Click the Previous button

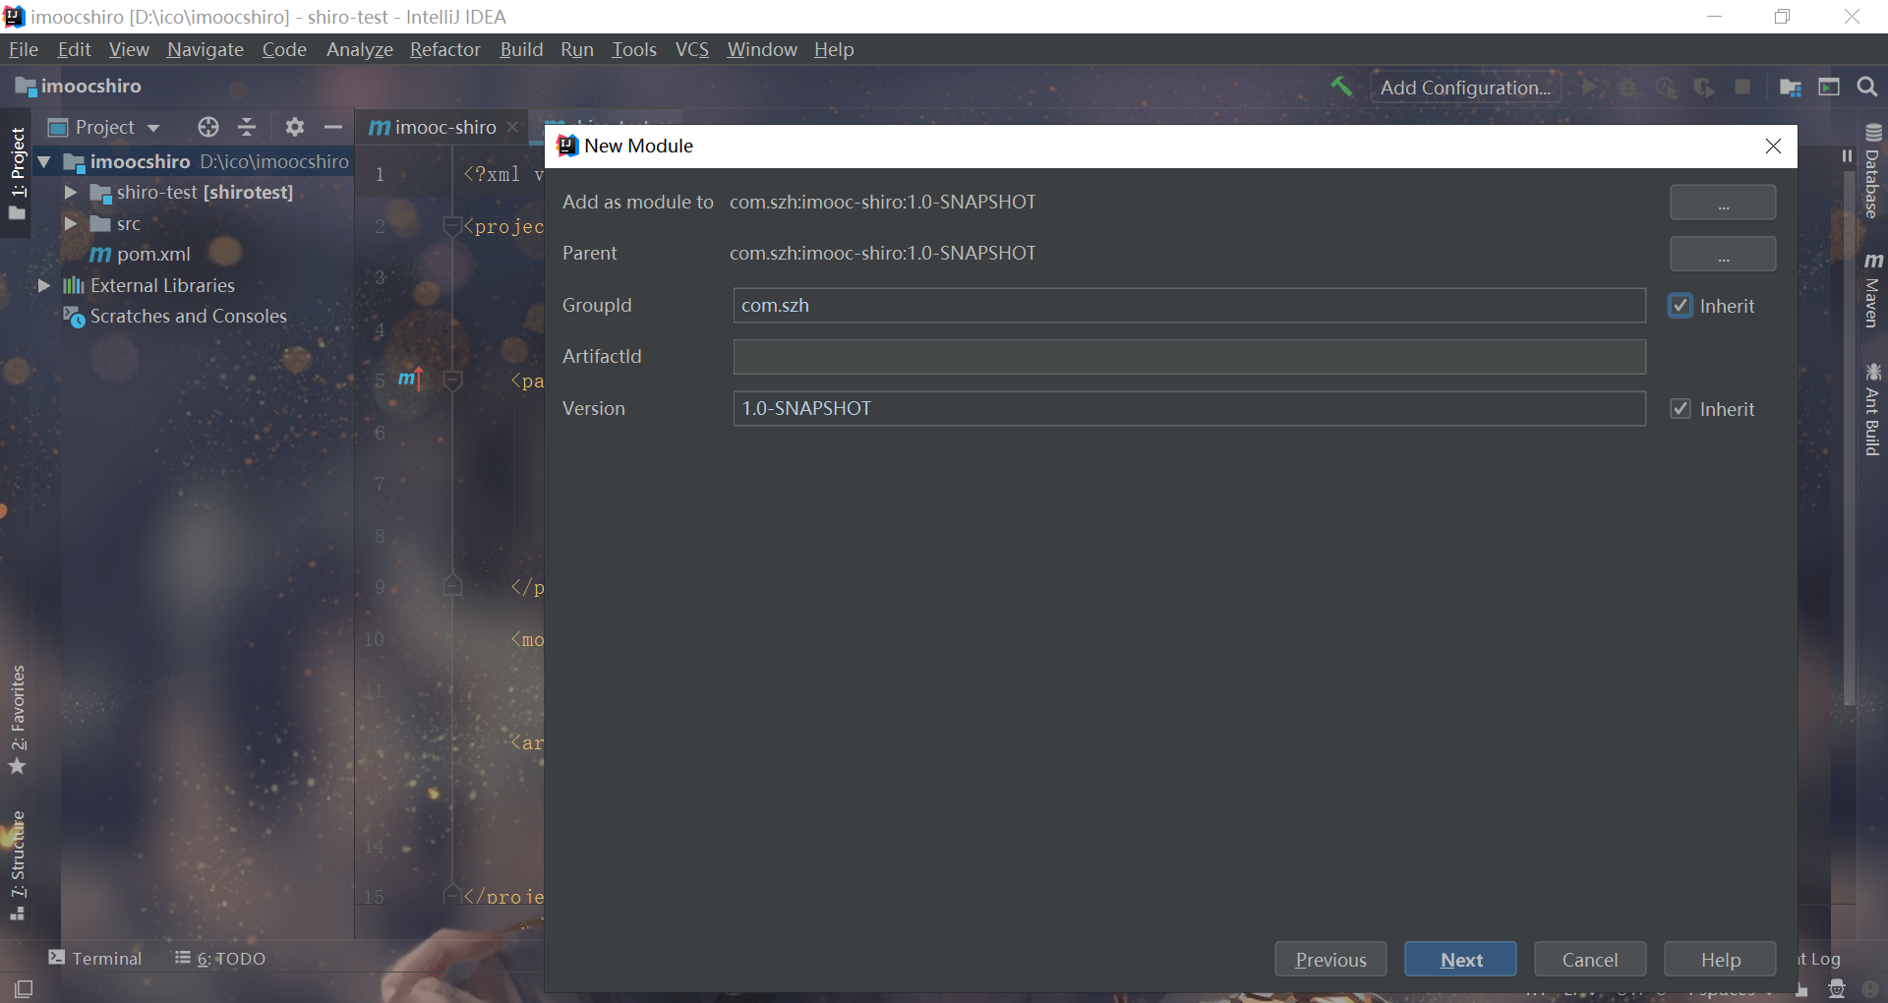coord(1330,960)
